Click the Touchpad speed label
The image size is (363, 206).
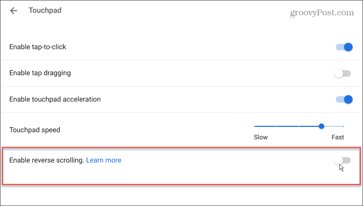tap(35, 130)
